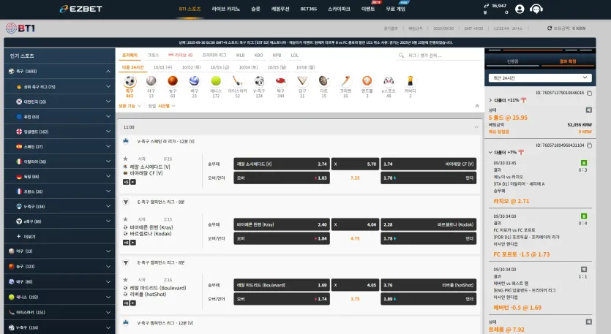Open the 라이브 카지노 top menu

[x=226, y=9]
